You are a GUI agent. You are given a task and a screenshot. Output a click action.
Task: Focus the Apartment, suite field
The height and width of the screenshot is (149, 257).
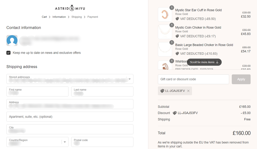coord(70,117)
